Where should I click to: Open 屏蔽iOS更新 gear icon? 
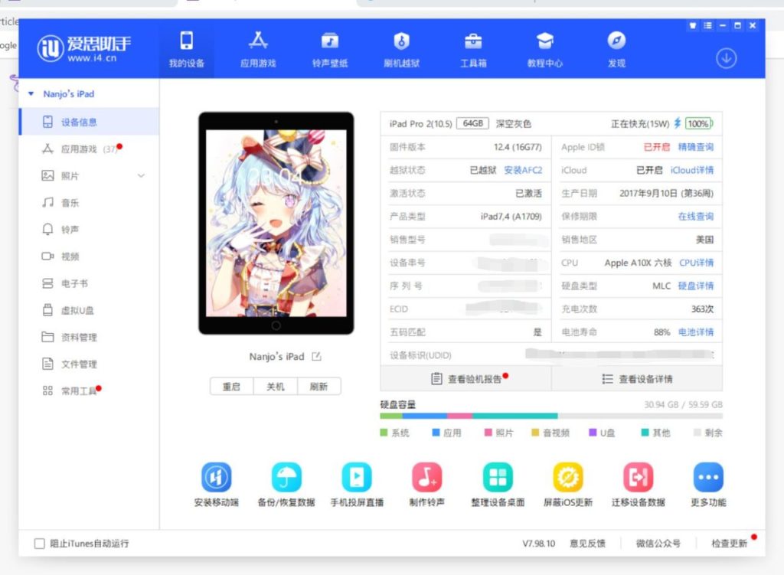(x=568, y=478)
